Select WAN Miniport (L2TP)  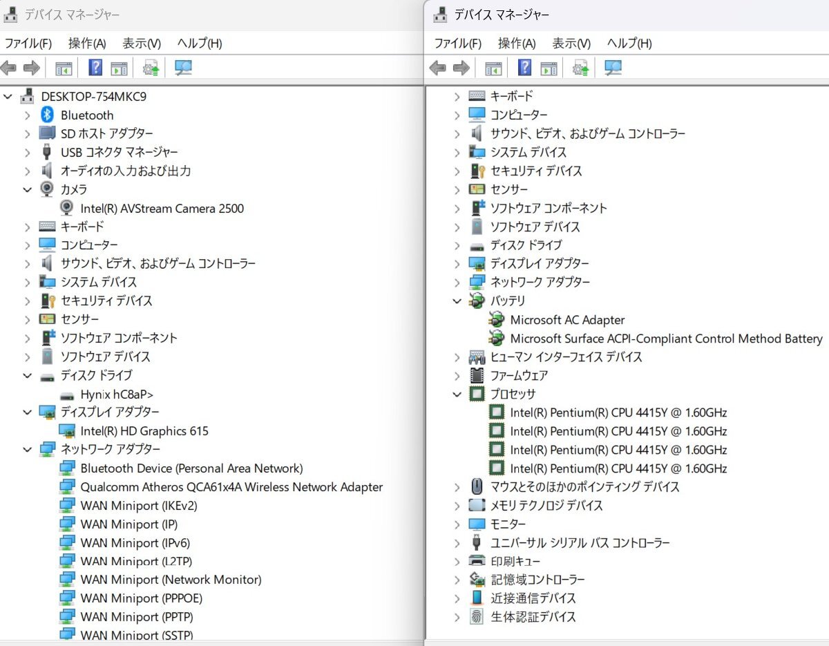pyautogui.click(x=136, y=561)
